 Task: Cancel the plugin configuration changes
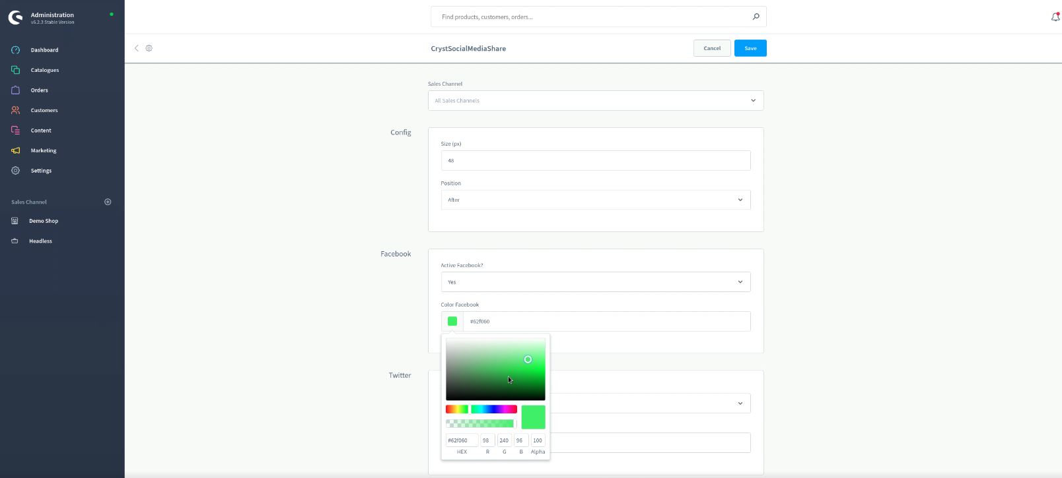point(712,48)
